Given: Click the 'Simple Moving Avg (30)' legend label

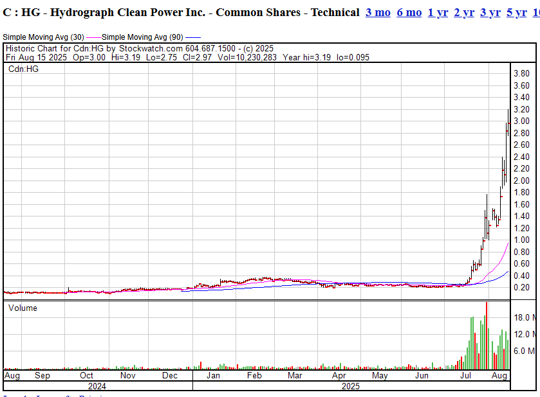Looking at the screenshot, I should 43,37.
